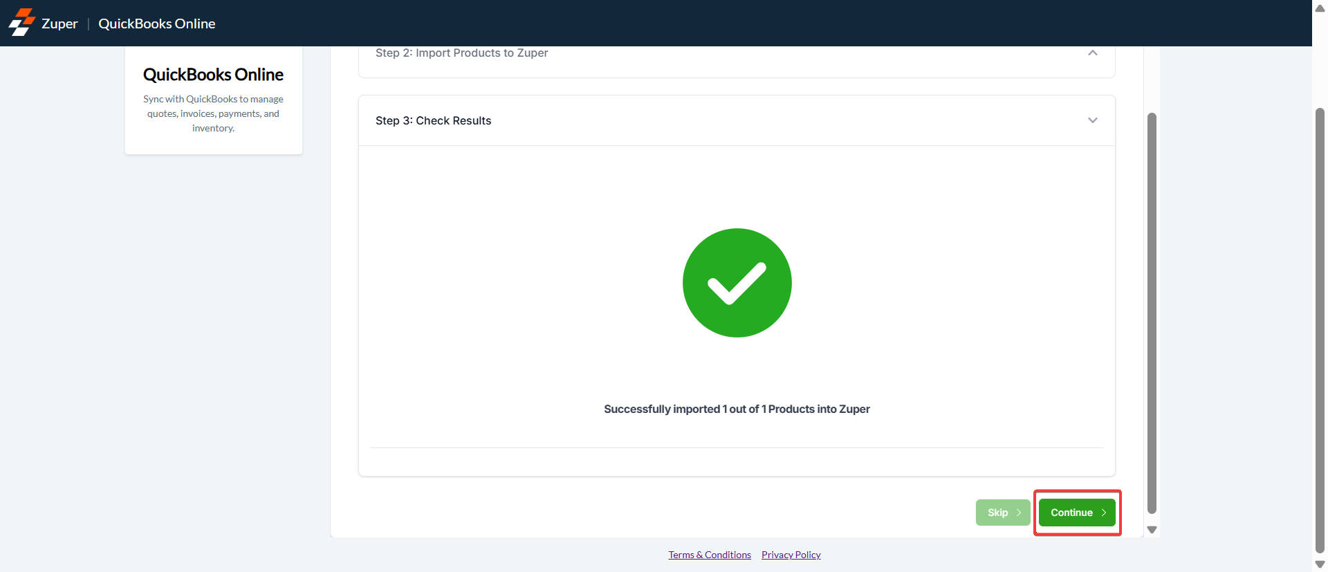Click the QuickBooks Online header title

coord(157,24)
